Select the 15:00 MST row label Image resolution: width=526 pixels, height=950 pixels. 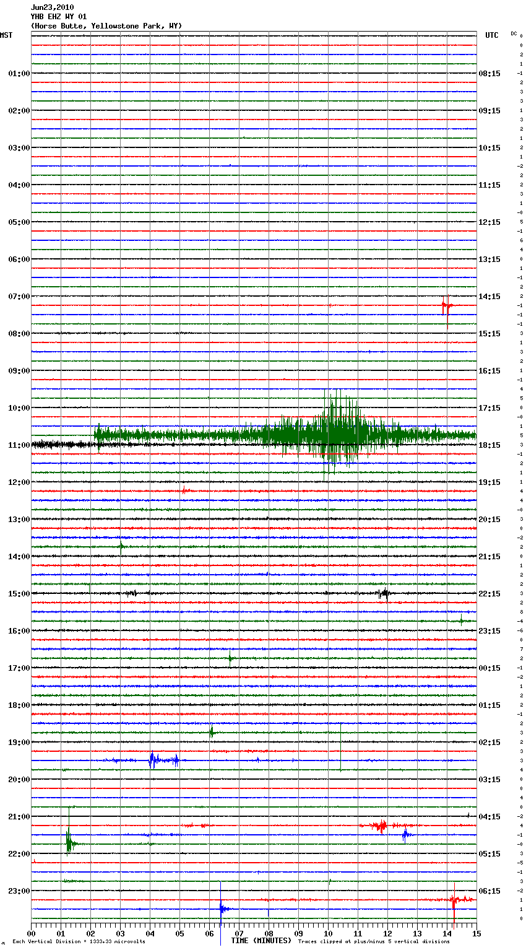(19, 594)
